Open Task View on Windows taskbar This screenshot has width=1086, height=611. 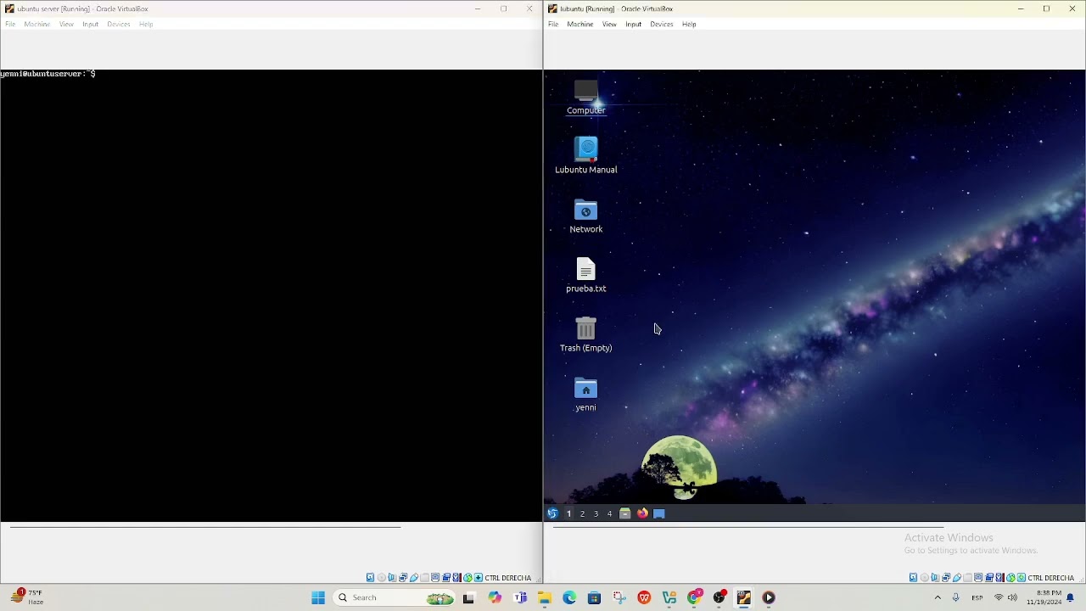(468, 597)
